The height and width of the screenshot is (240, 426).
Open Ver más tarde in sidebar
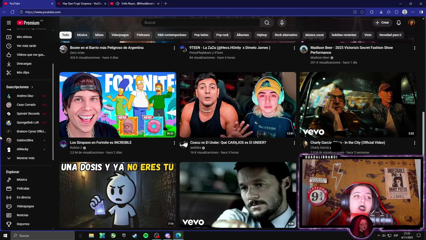[27, 46]
